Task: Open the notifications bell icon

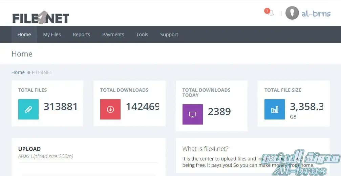Action: (x=271, y=14)
